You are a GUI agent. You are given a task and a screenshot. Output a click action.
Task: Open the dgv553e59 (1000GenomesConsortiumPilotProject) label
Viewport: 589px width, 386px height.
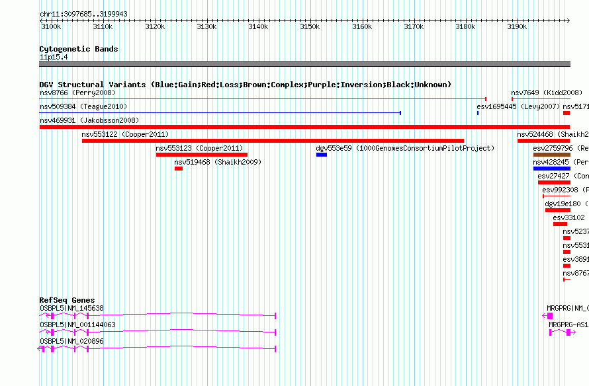(x=405, y=148)
